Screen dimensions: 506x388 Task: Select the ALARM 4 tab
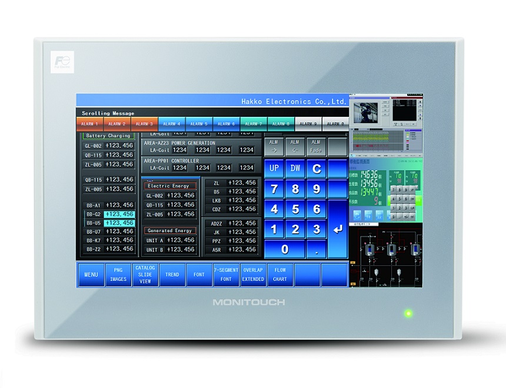[171, 124]
